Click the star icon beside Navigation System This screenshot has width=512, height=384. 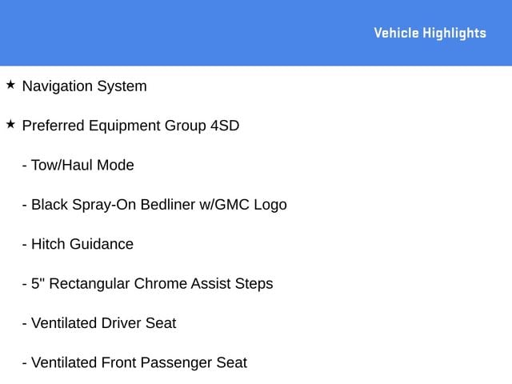click(x=10, y=85)
